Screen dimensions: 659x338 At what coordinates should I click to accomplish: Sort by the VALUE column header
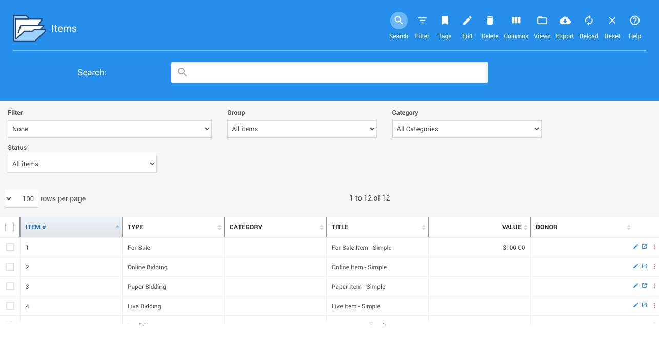[x=511, y=227]
